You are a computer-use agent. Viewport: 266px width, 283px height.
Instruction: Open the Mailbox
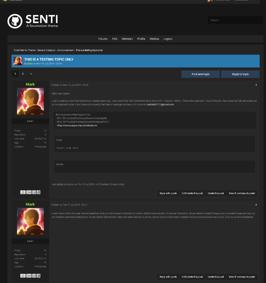[154, 39]
